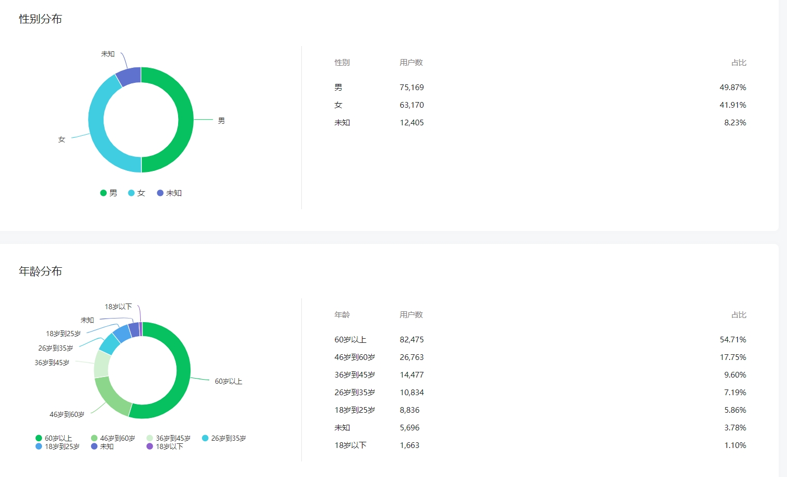The width and height of the screenshot is (787, 477).
Task: Click the 用户数 column header in gender table
Action: (411, 63)
